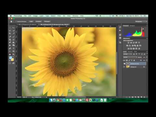Screen dimensions: 156x117
Task: Add an Invert adjustment layer
Action: (128, 48)
